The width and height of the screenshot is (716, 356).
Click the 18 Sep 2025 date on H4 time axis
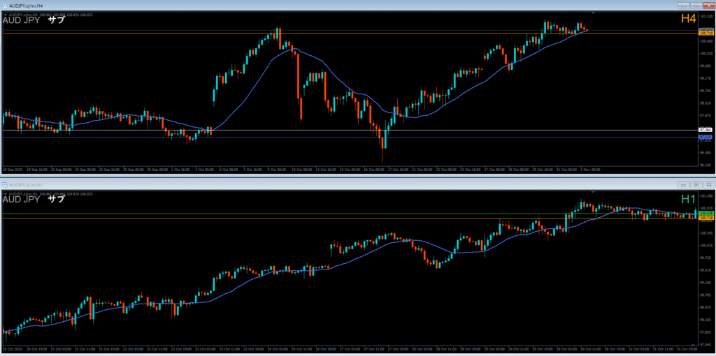[12, 169]
